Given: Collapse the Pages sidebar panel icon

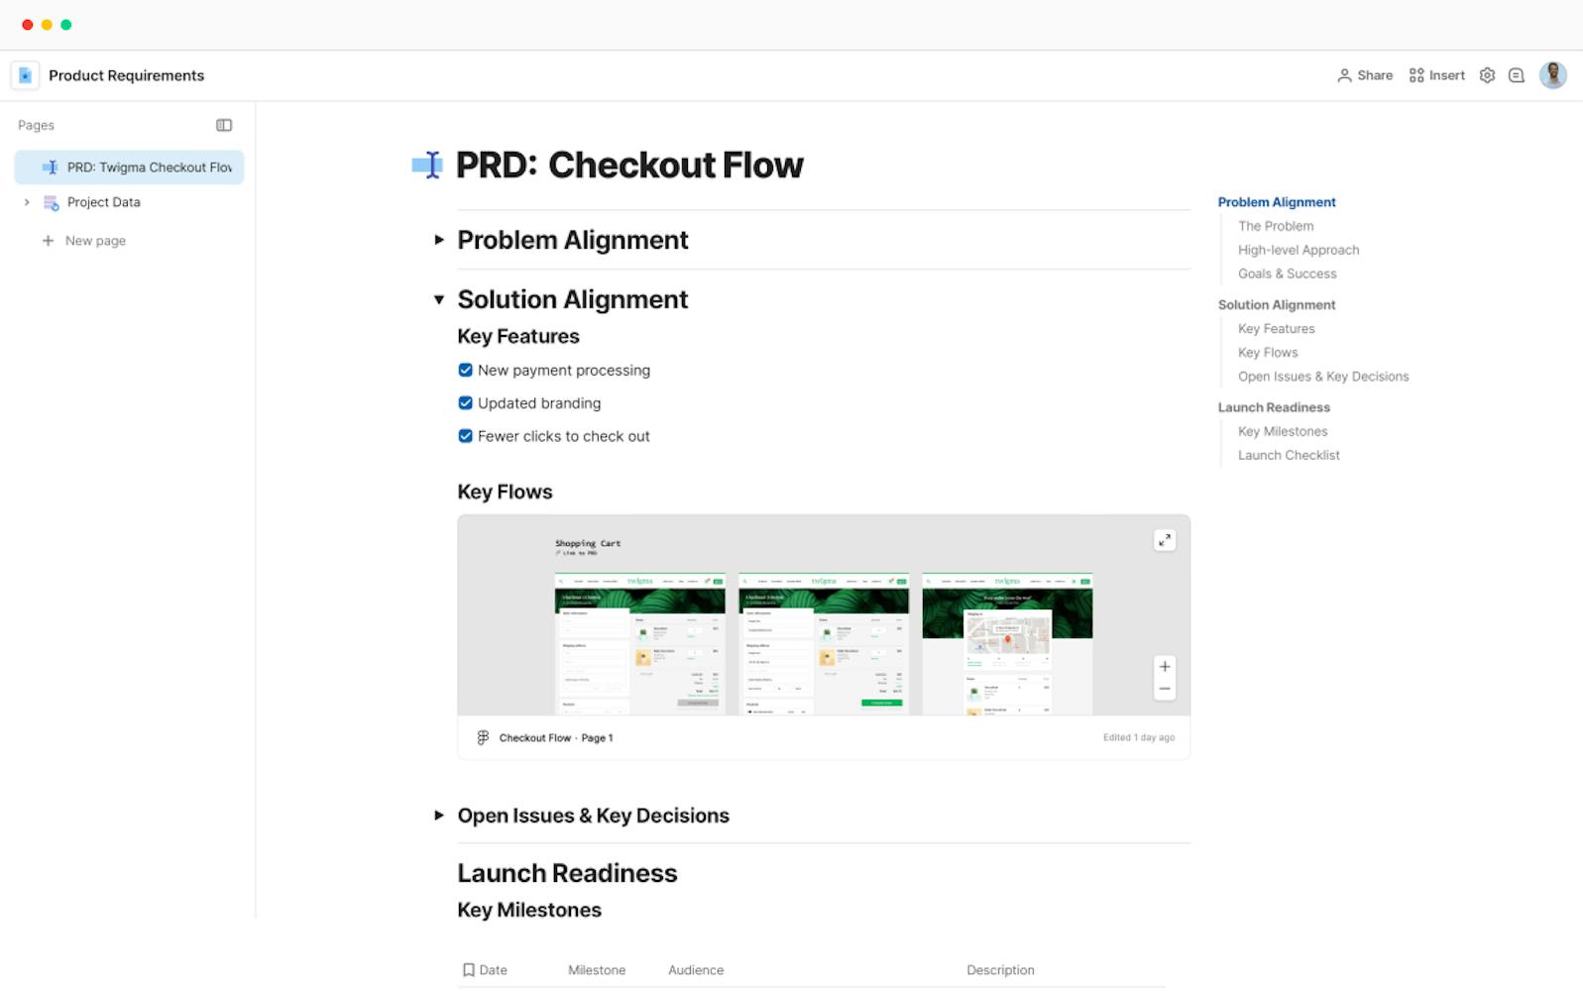Looking at the screenshot, I should 224,125.
